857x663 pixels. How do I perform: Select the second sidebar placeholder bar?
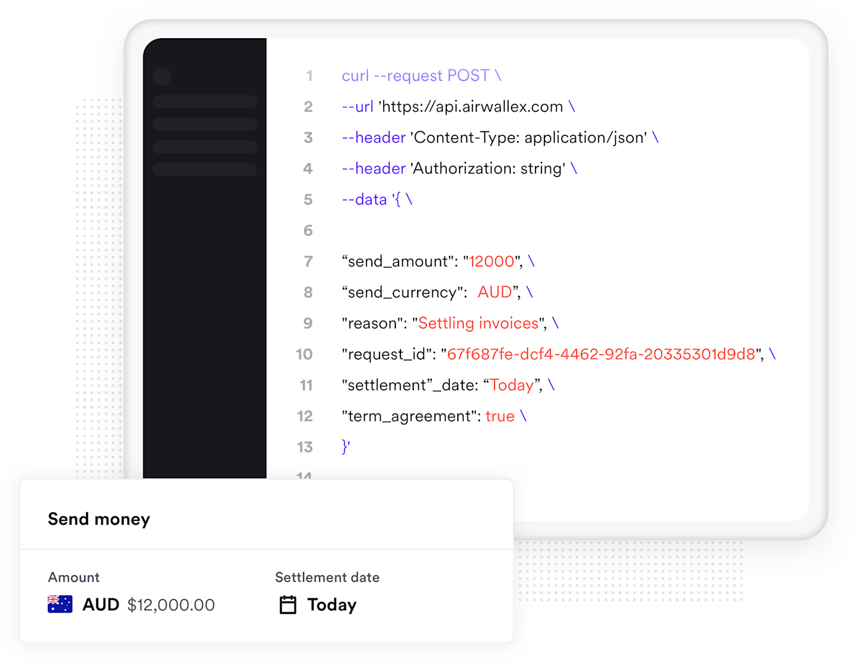point(205,124)
